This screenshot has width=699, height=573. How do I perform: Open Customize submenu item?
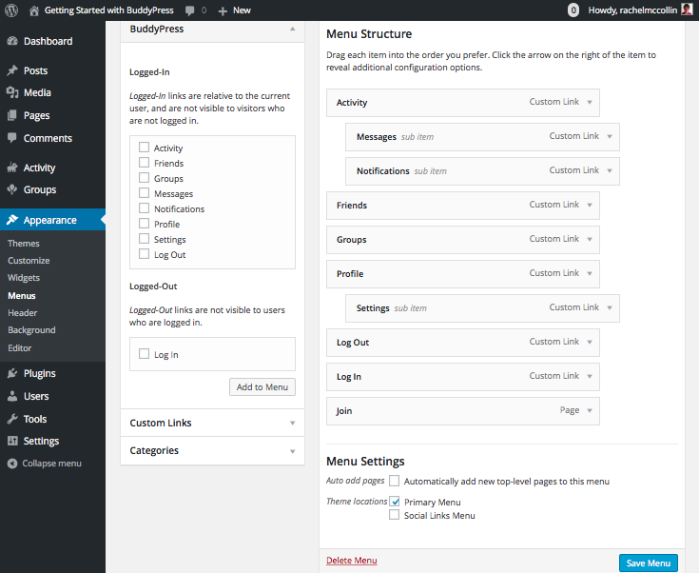[x=29, y=260]
